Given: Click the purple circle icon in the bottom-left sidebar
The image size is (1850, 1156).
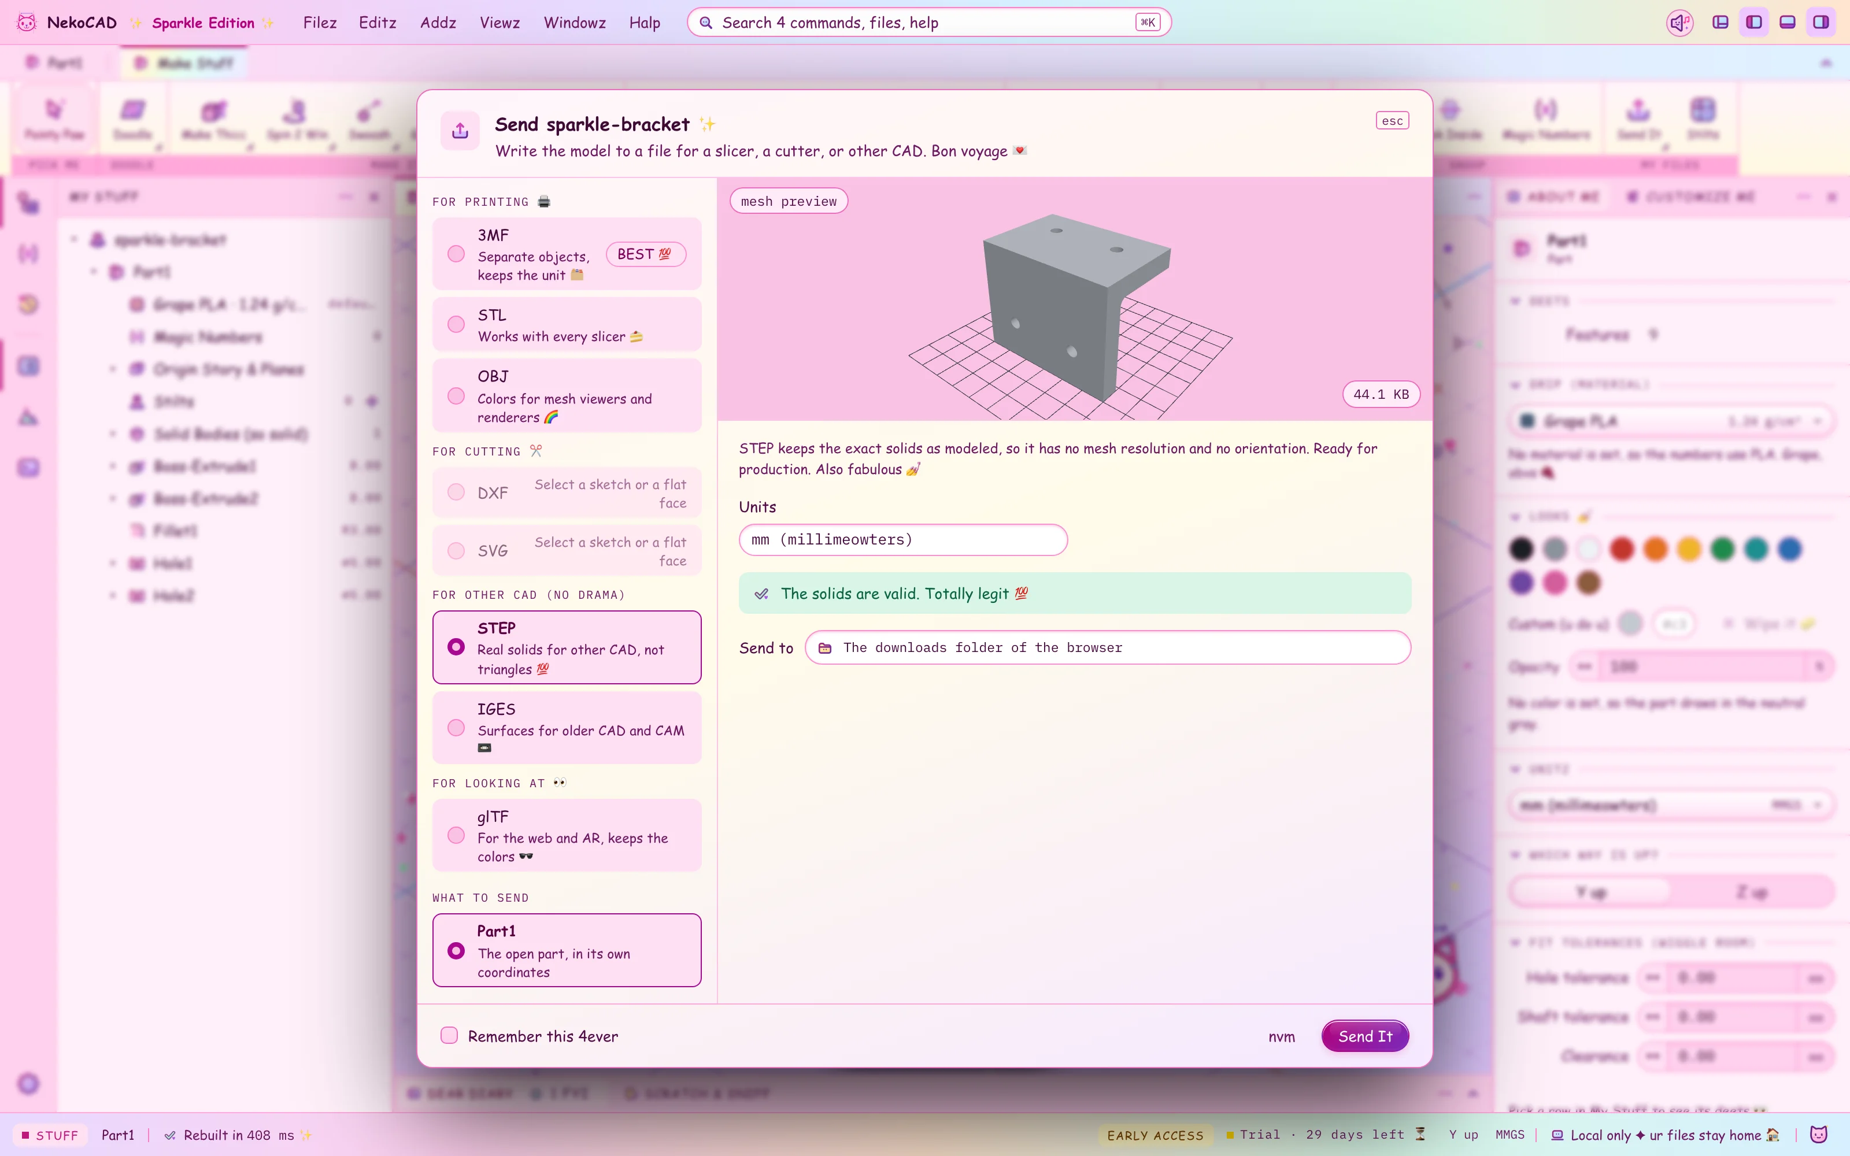Looking at the screenshot, I should pos(28,1083).
